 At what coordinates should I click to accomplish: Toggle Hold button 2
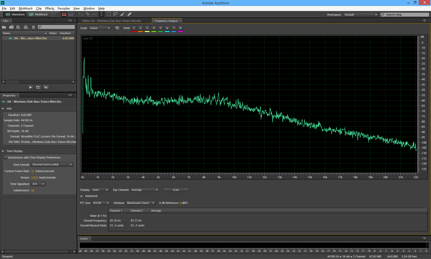click(140, 28)
